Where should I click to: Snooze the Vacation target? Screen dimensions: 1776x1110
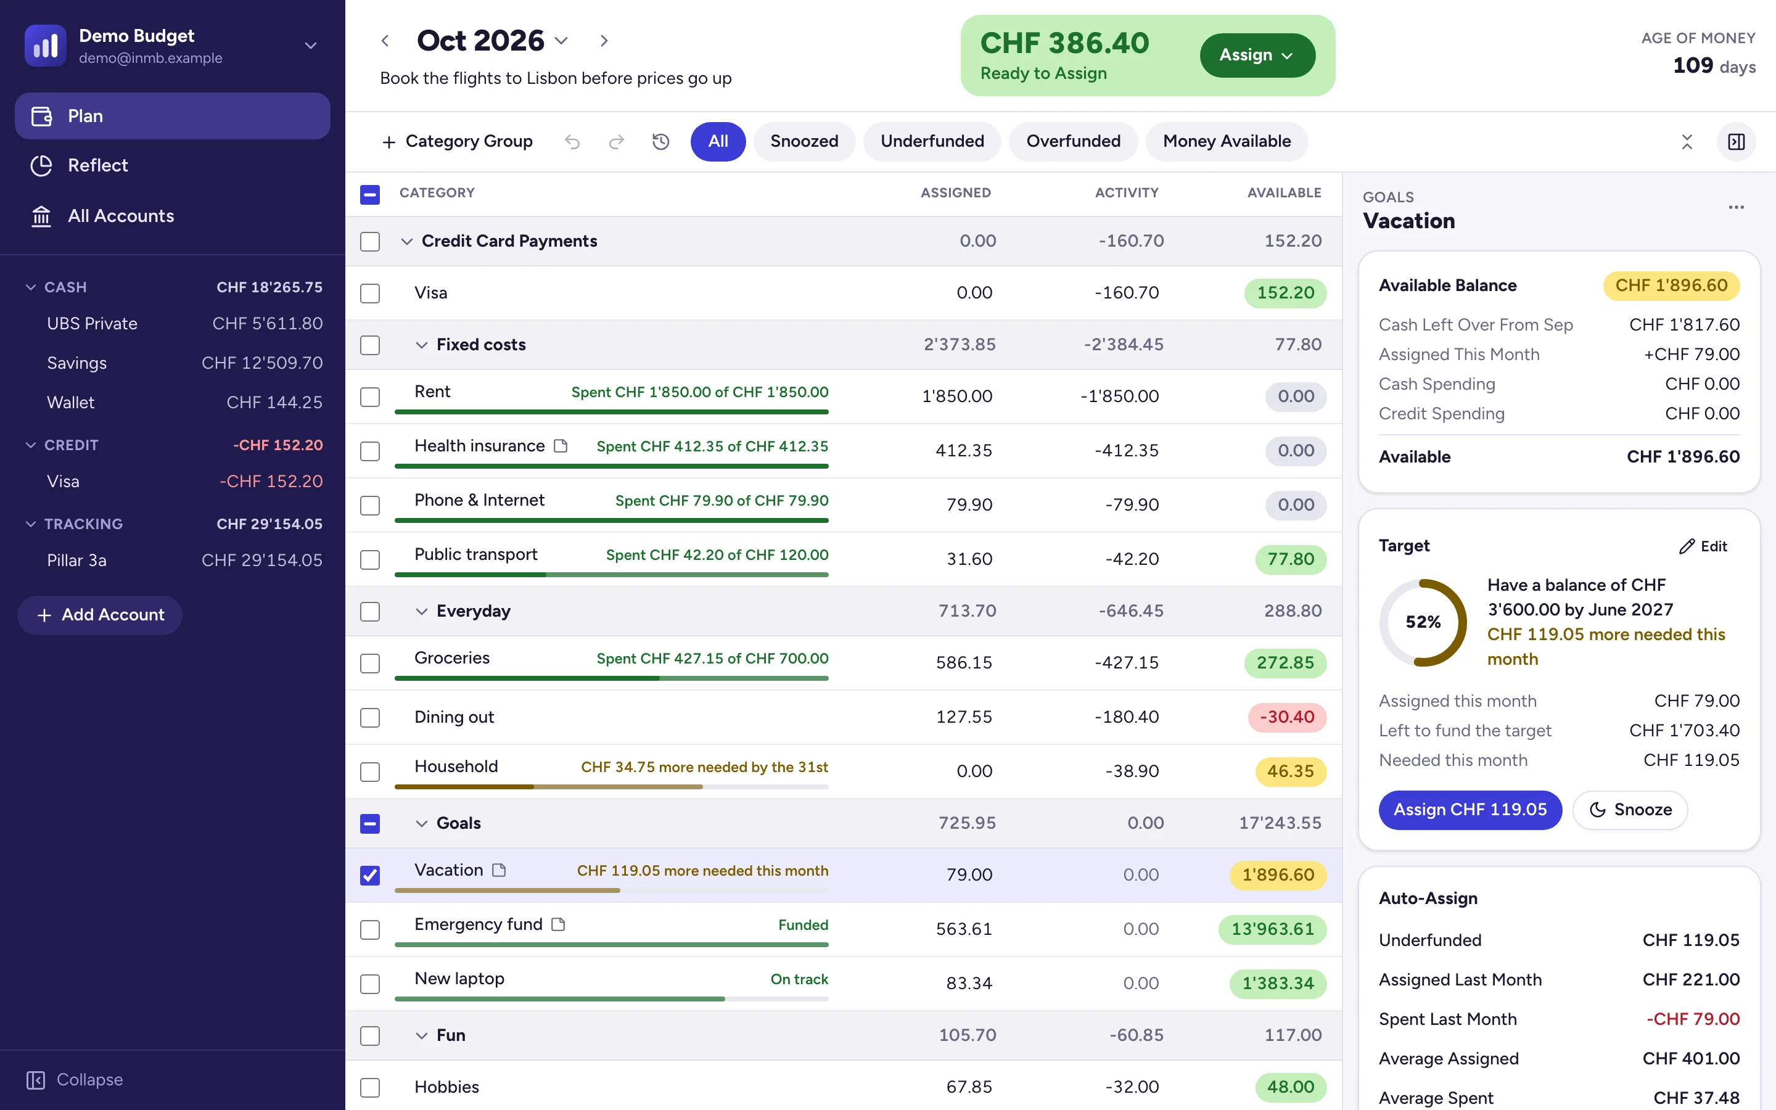1630,810
